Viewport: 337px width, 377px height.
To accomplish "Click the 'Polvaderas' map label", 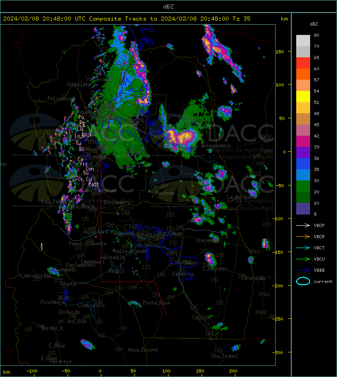I will 61,99.
